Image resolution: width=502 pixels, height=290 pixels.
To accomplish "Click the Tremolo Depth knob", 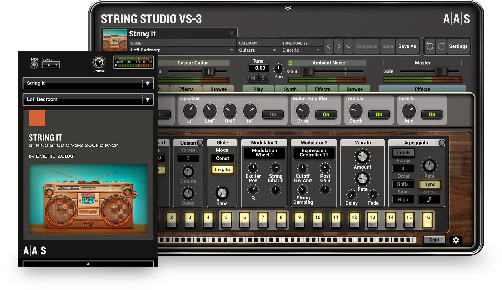I will pos(356,111).
